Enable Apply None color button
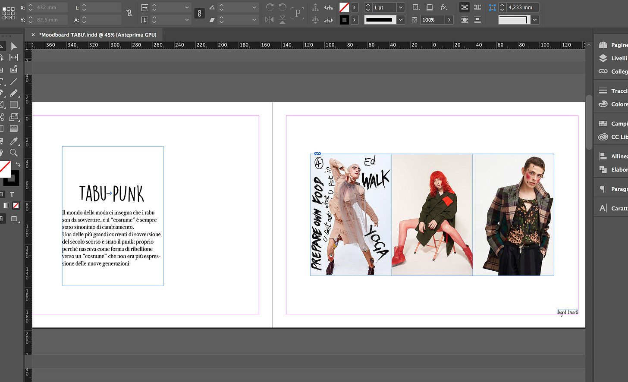628x382 pixels. 16,206
